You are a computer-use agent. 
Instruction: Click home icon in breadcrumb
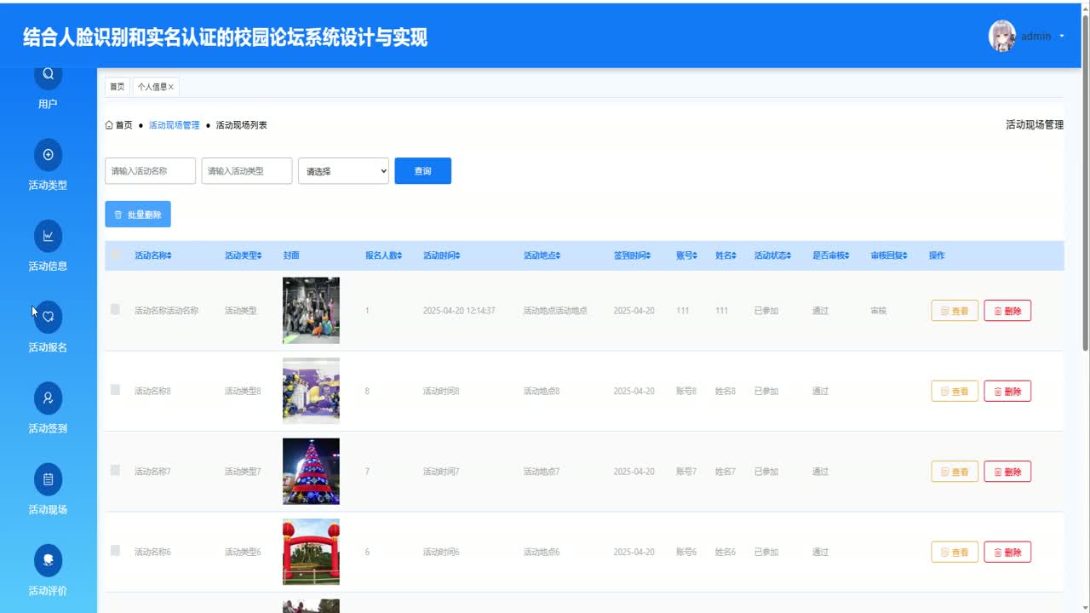pyautogui.click(x=109, y=125)
